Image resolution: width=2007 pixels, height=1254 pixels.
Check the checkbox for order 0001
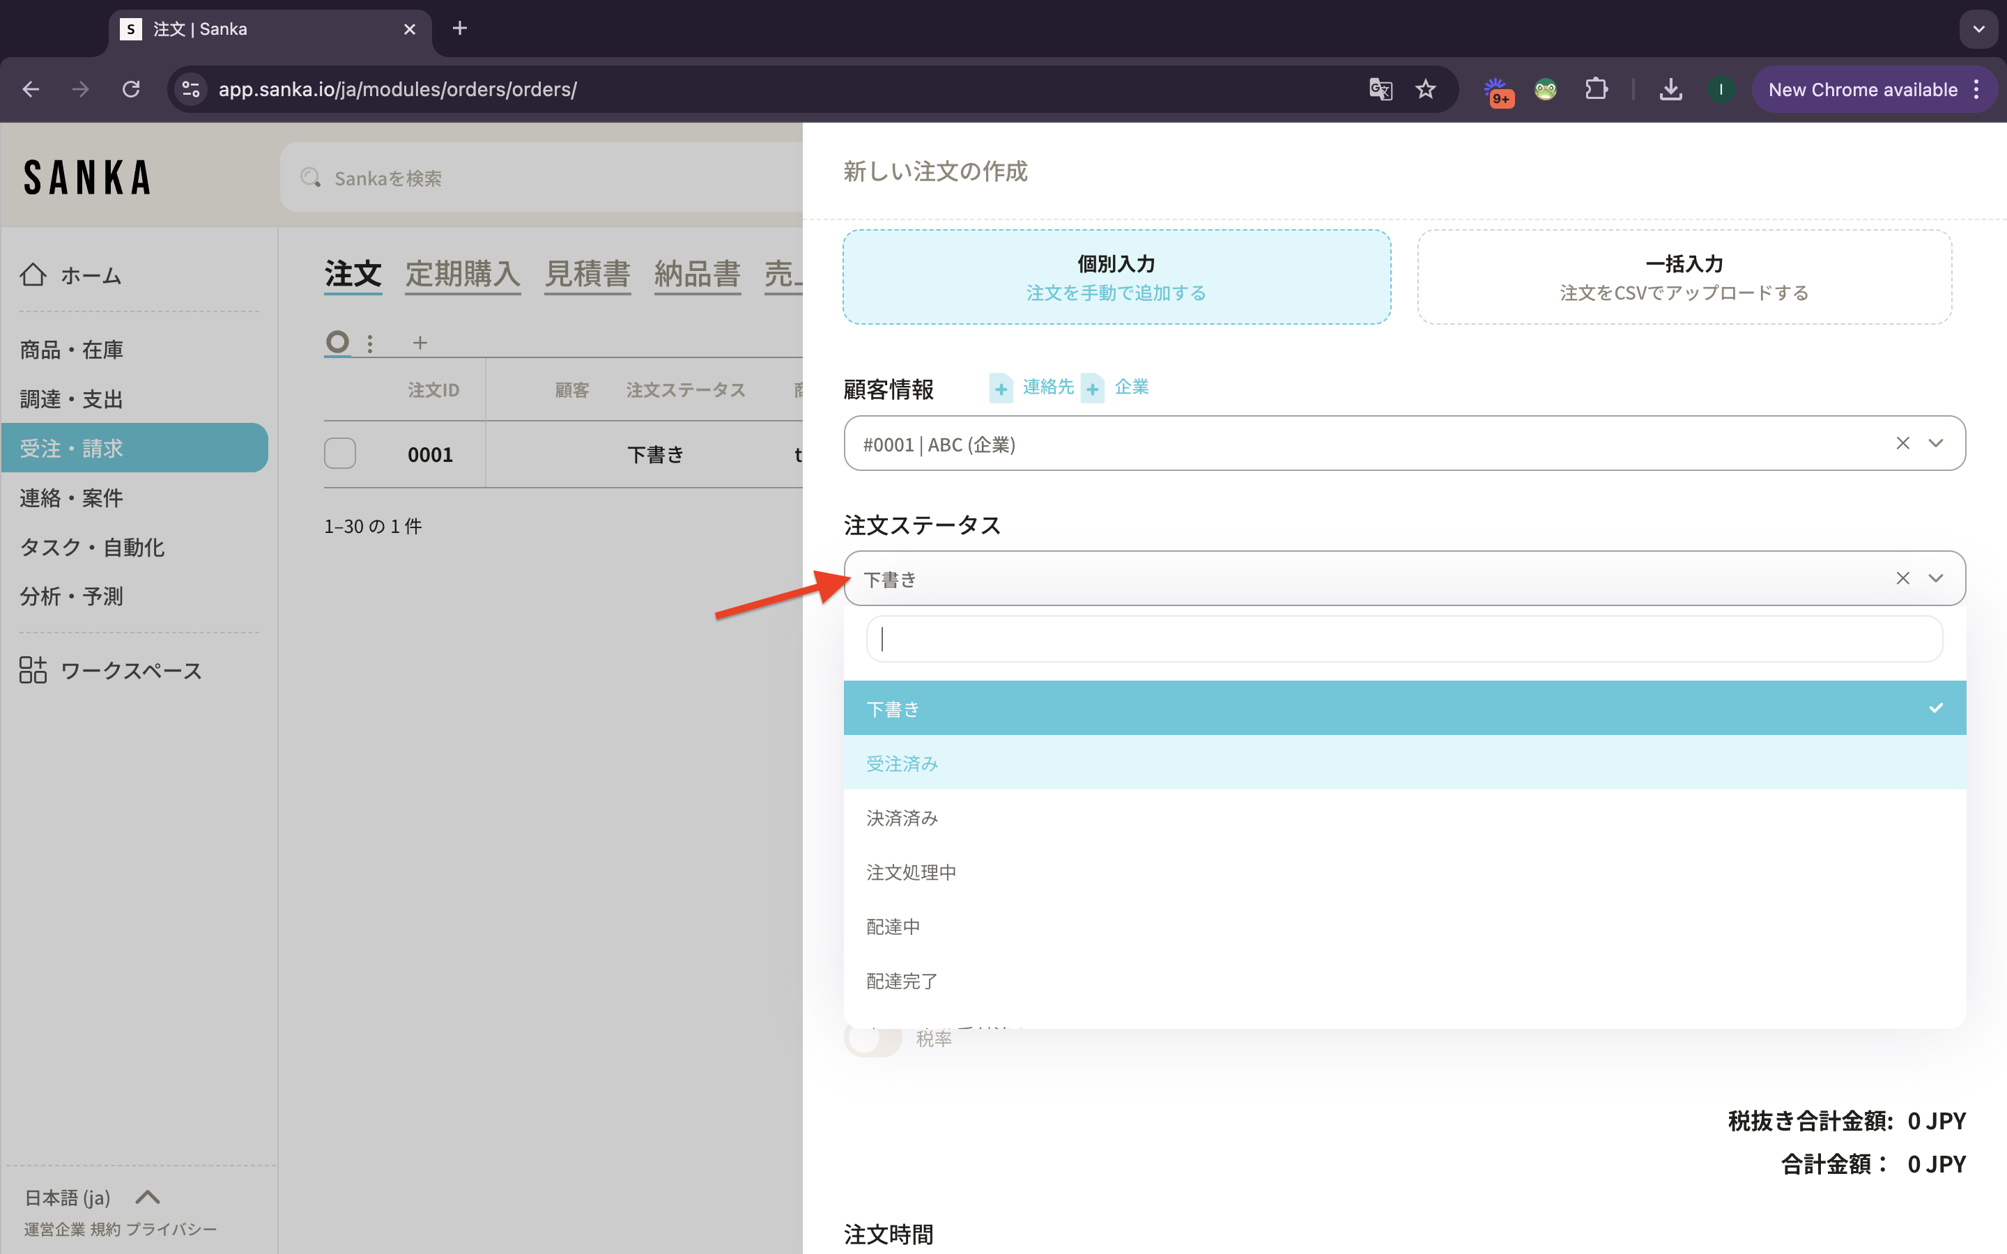[340, 454]
